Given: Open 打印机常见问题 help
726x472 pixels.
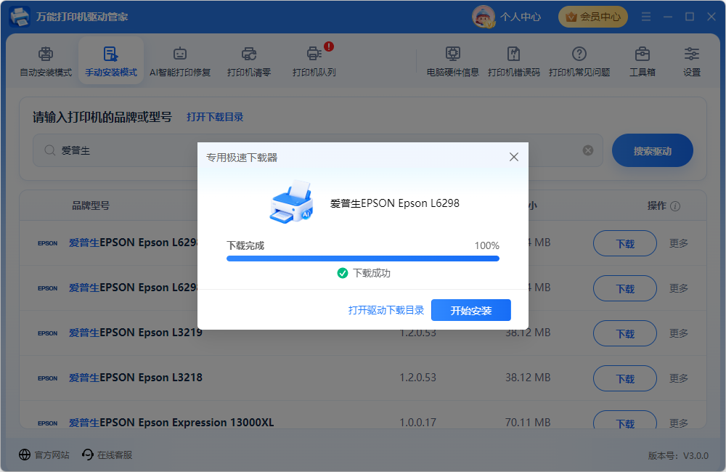Looking at the screenshot, I should (x=579, y=61).
